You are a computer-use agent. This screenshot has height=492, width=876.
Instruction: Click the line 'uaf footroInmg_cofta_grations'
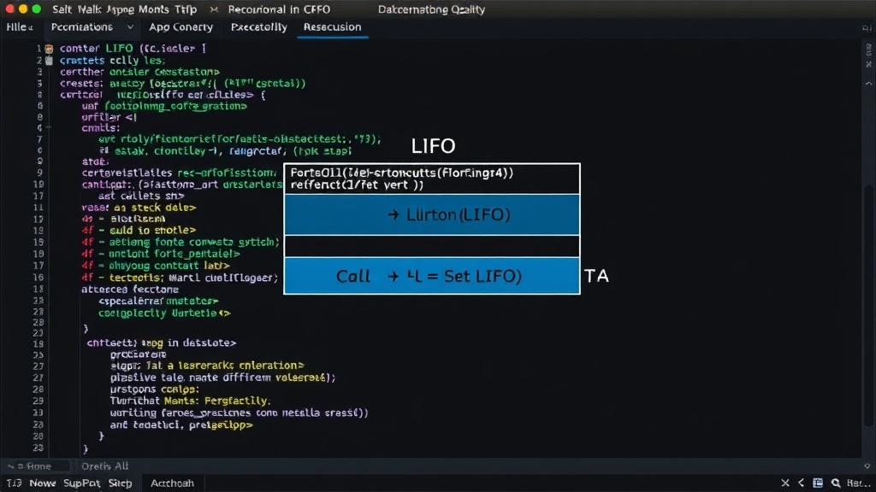pos(163,106)
